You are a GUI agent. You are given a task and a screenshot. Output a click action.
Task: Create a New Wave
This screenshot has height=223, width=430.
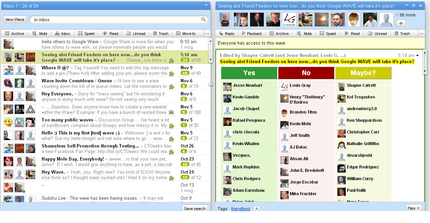(15, 20)
